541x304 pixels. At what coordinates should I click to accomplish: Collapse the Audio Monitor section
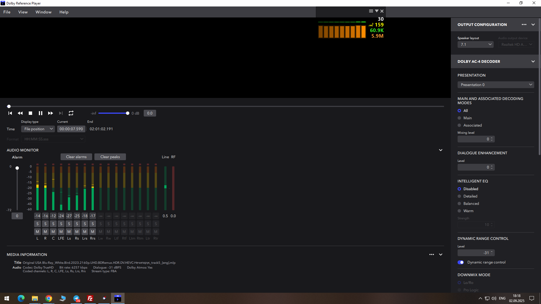coord(440,150)
